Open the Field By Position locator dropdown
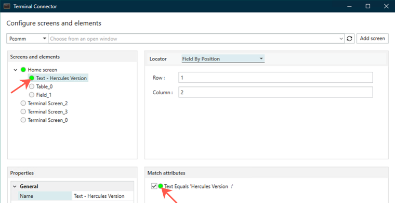The image size is (395, 203). click(223, 59)
